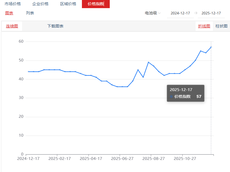Click the chart peak near 2025-08-27
Screen dimensions: 230x172
pyautogui.click(x=148, y=62)
